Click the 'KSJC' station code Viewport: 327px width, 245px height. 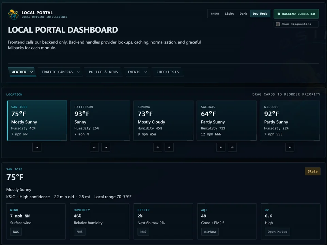pos(11,197)
